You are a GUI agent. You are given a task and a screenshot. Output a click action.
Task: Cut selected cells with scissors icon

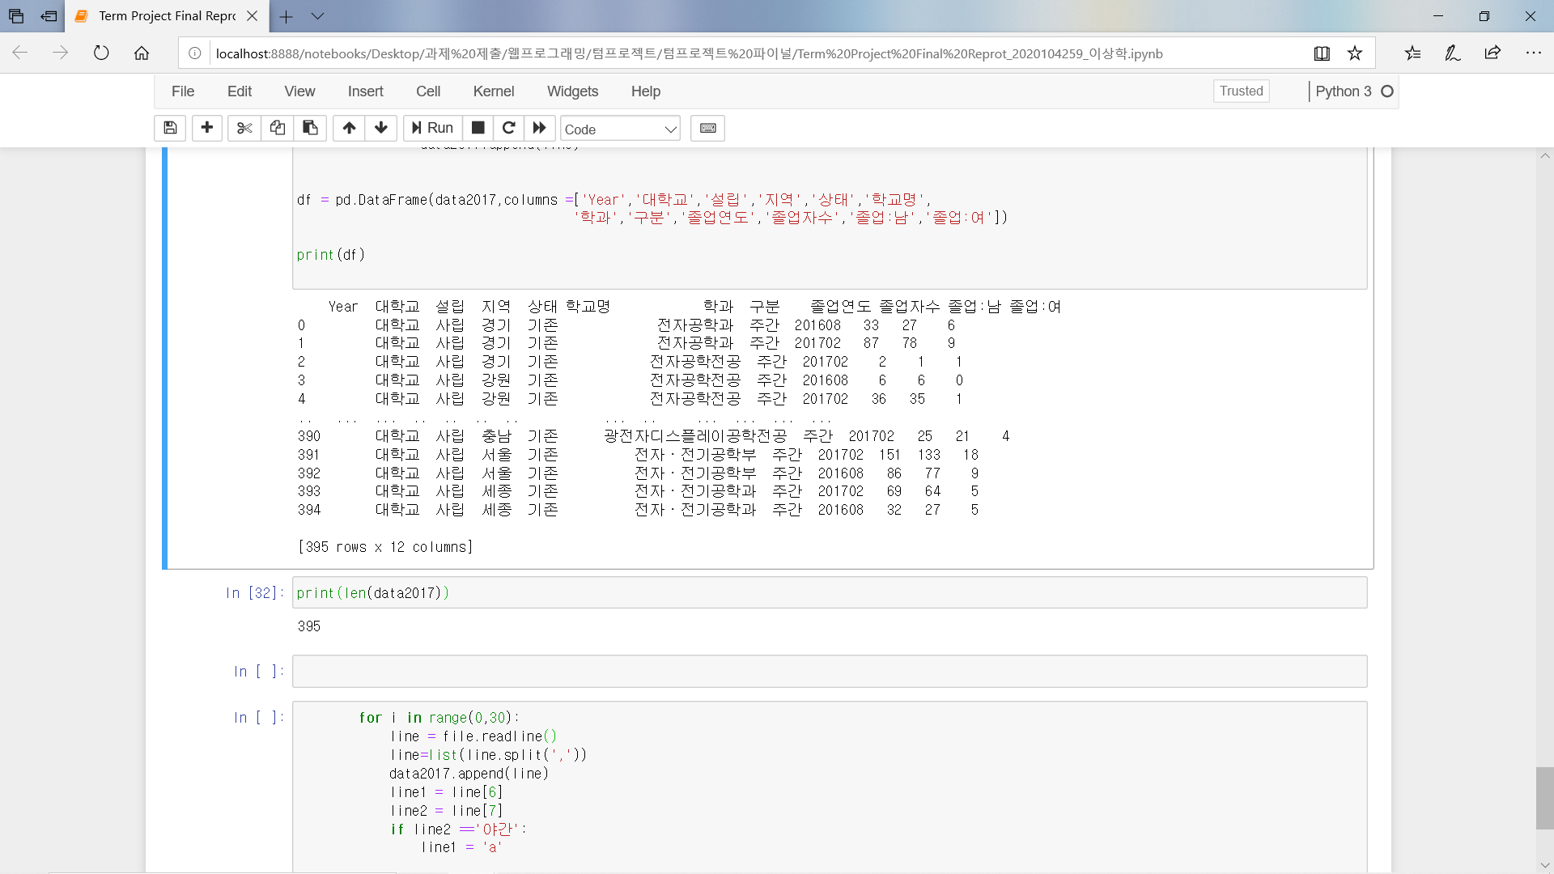tap(244, 128)
